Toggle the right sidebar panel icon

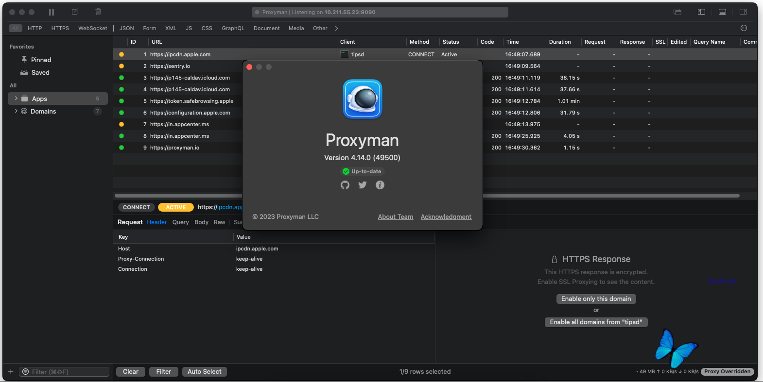(744, 12)
